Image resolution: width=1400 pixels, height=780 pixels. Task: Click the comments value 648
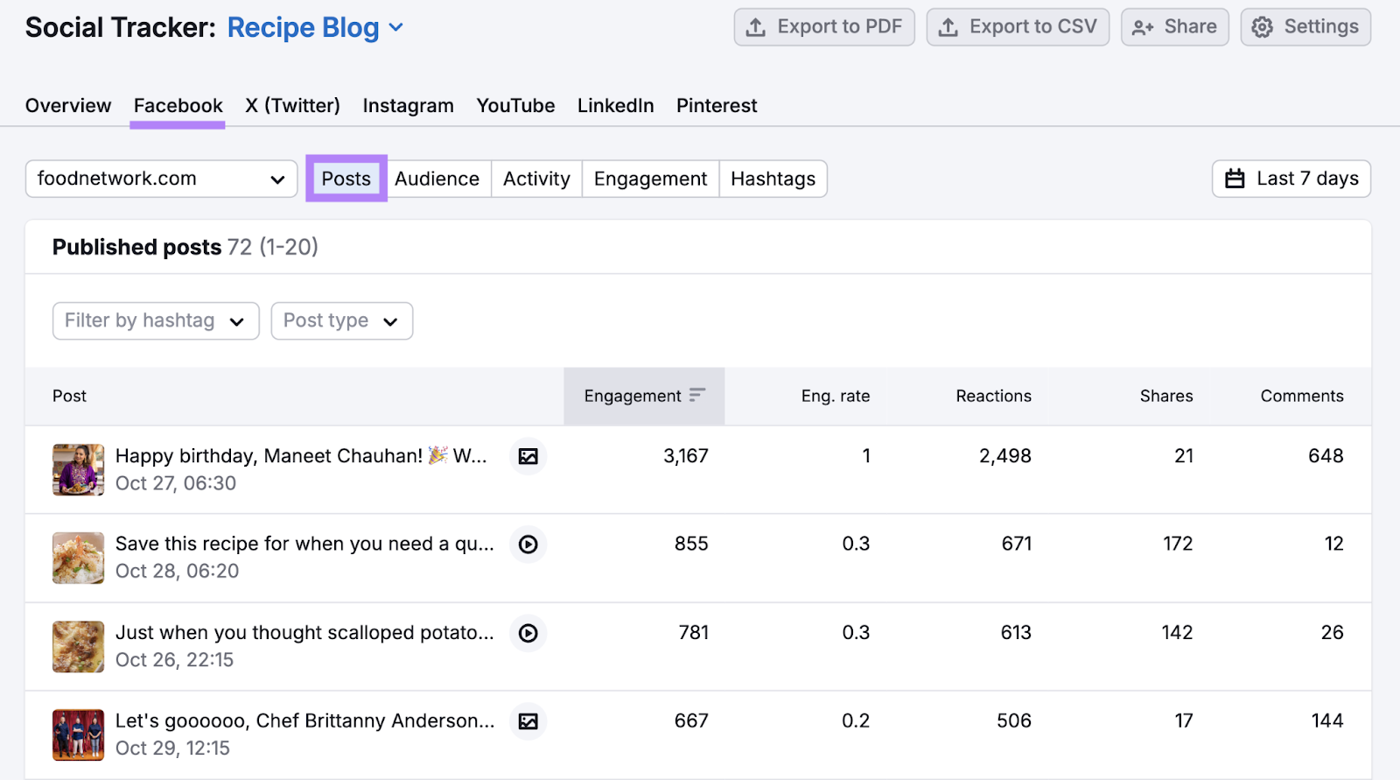coord(1326,456)
